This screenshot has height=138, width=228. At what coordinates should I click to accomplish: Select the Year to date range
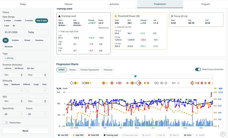(42, 21)
